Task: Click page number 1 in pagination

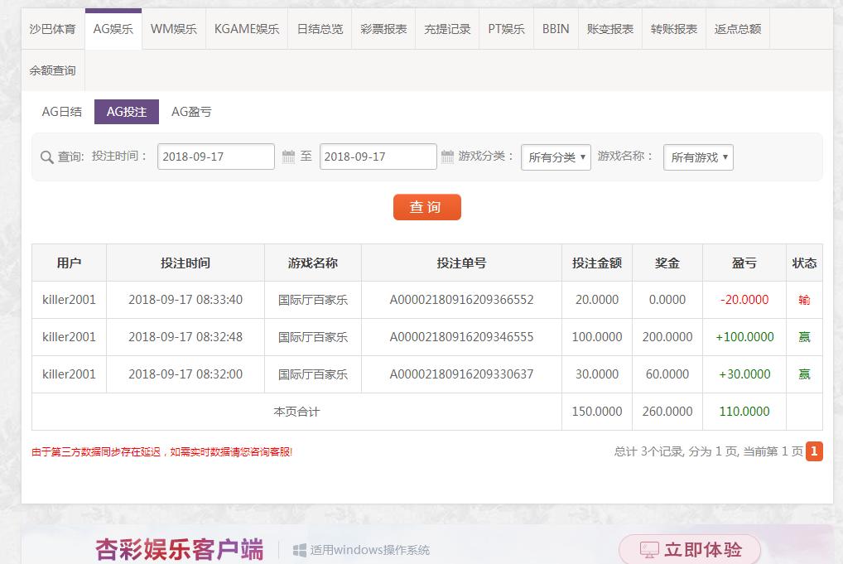Action: 814,451
